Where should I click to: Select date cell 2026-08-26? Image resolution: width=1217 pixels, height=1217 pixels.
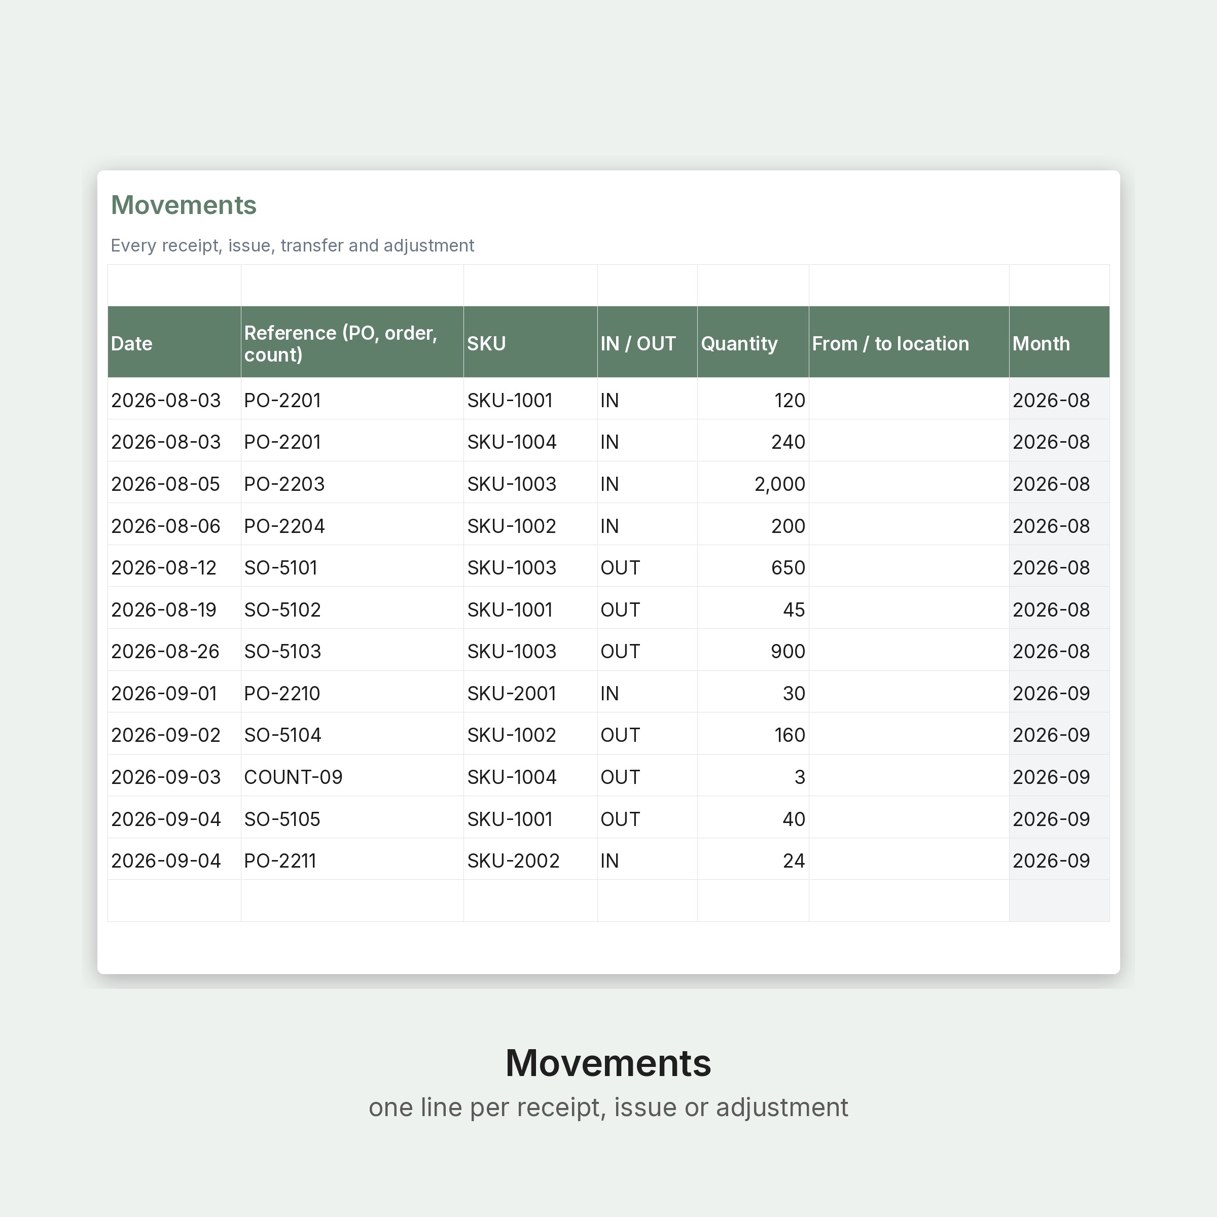(x=174, y=650)
